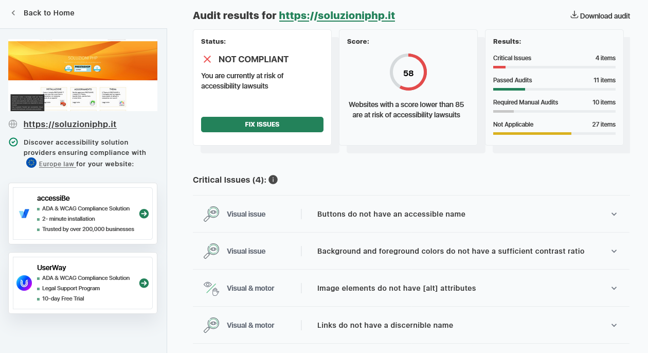Click the Not Applicable yellow progress bar
648x353 pixels.
coord(532,133)
